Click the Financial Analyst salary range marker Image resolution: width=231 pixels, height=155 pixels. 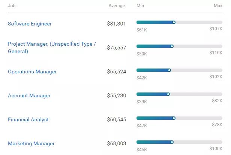[174, 118]
